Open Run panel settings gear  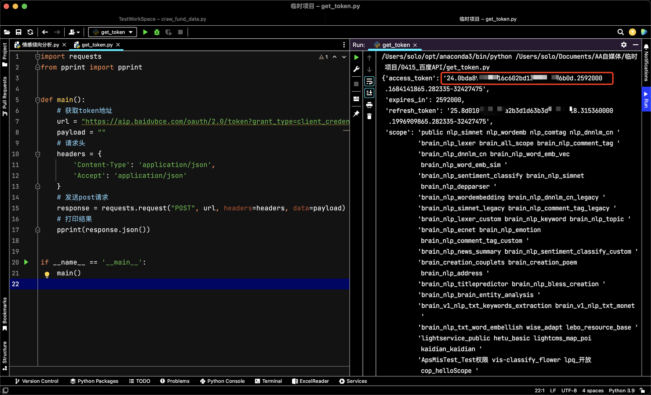[x=624, y=45]
